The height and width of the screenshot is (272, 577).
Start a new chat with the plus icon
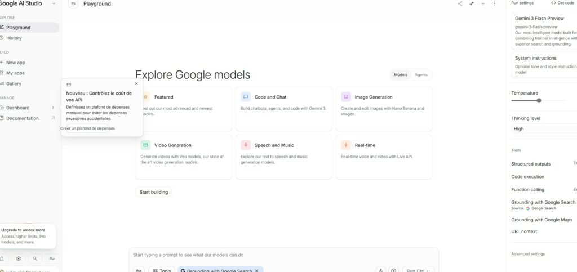coord(483,4)
